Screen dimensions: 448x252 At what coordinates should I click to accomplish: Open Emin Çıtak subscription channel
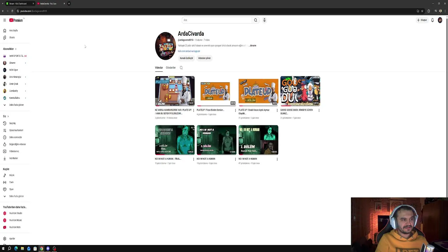click(x=14, y=84)
